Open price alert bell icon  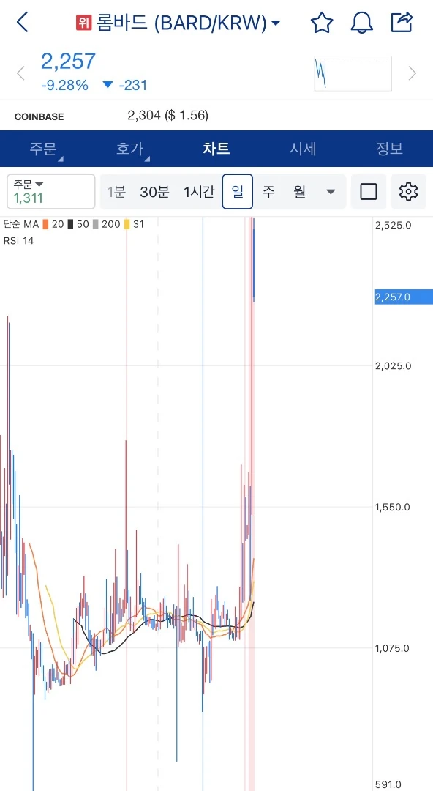click(362, 23)
